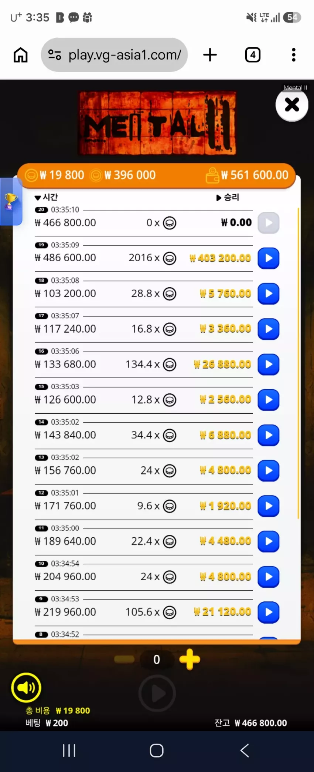Open the trophy leaderboard side tab

11,202
